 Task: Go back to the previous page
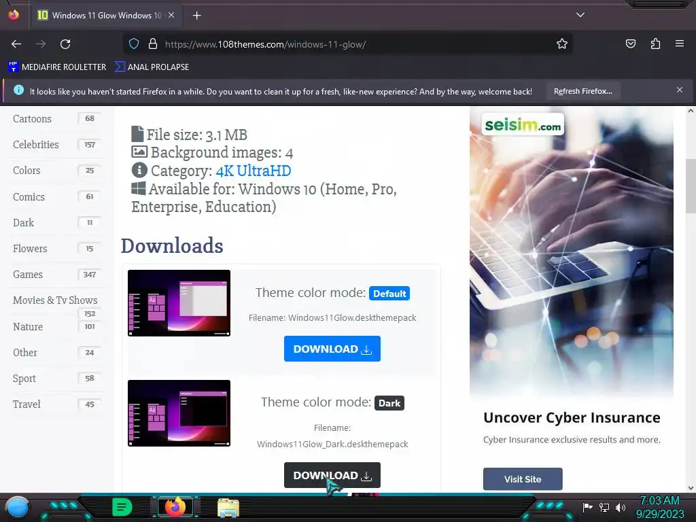pyautogui.click(x=16, y=44)
